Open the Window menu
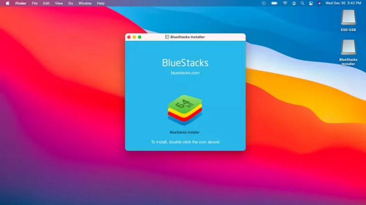 85,3
